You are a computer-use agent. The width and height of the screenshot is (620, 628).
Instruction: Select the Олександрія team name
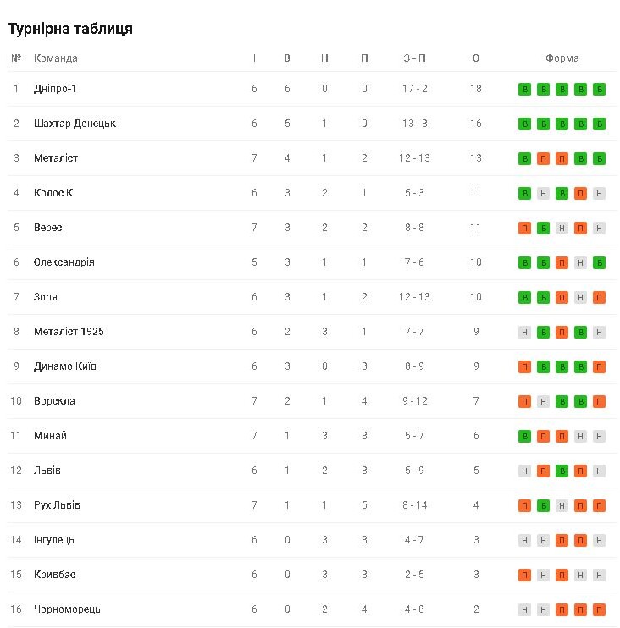click(x=64, y=262)
